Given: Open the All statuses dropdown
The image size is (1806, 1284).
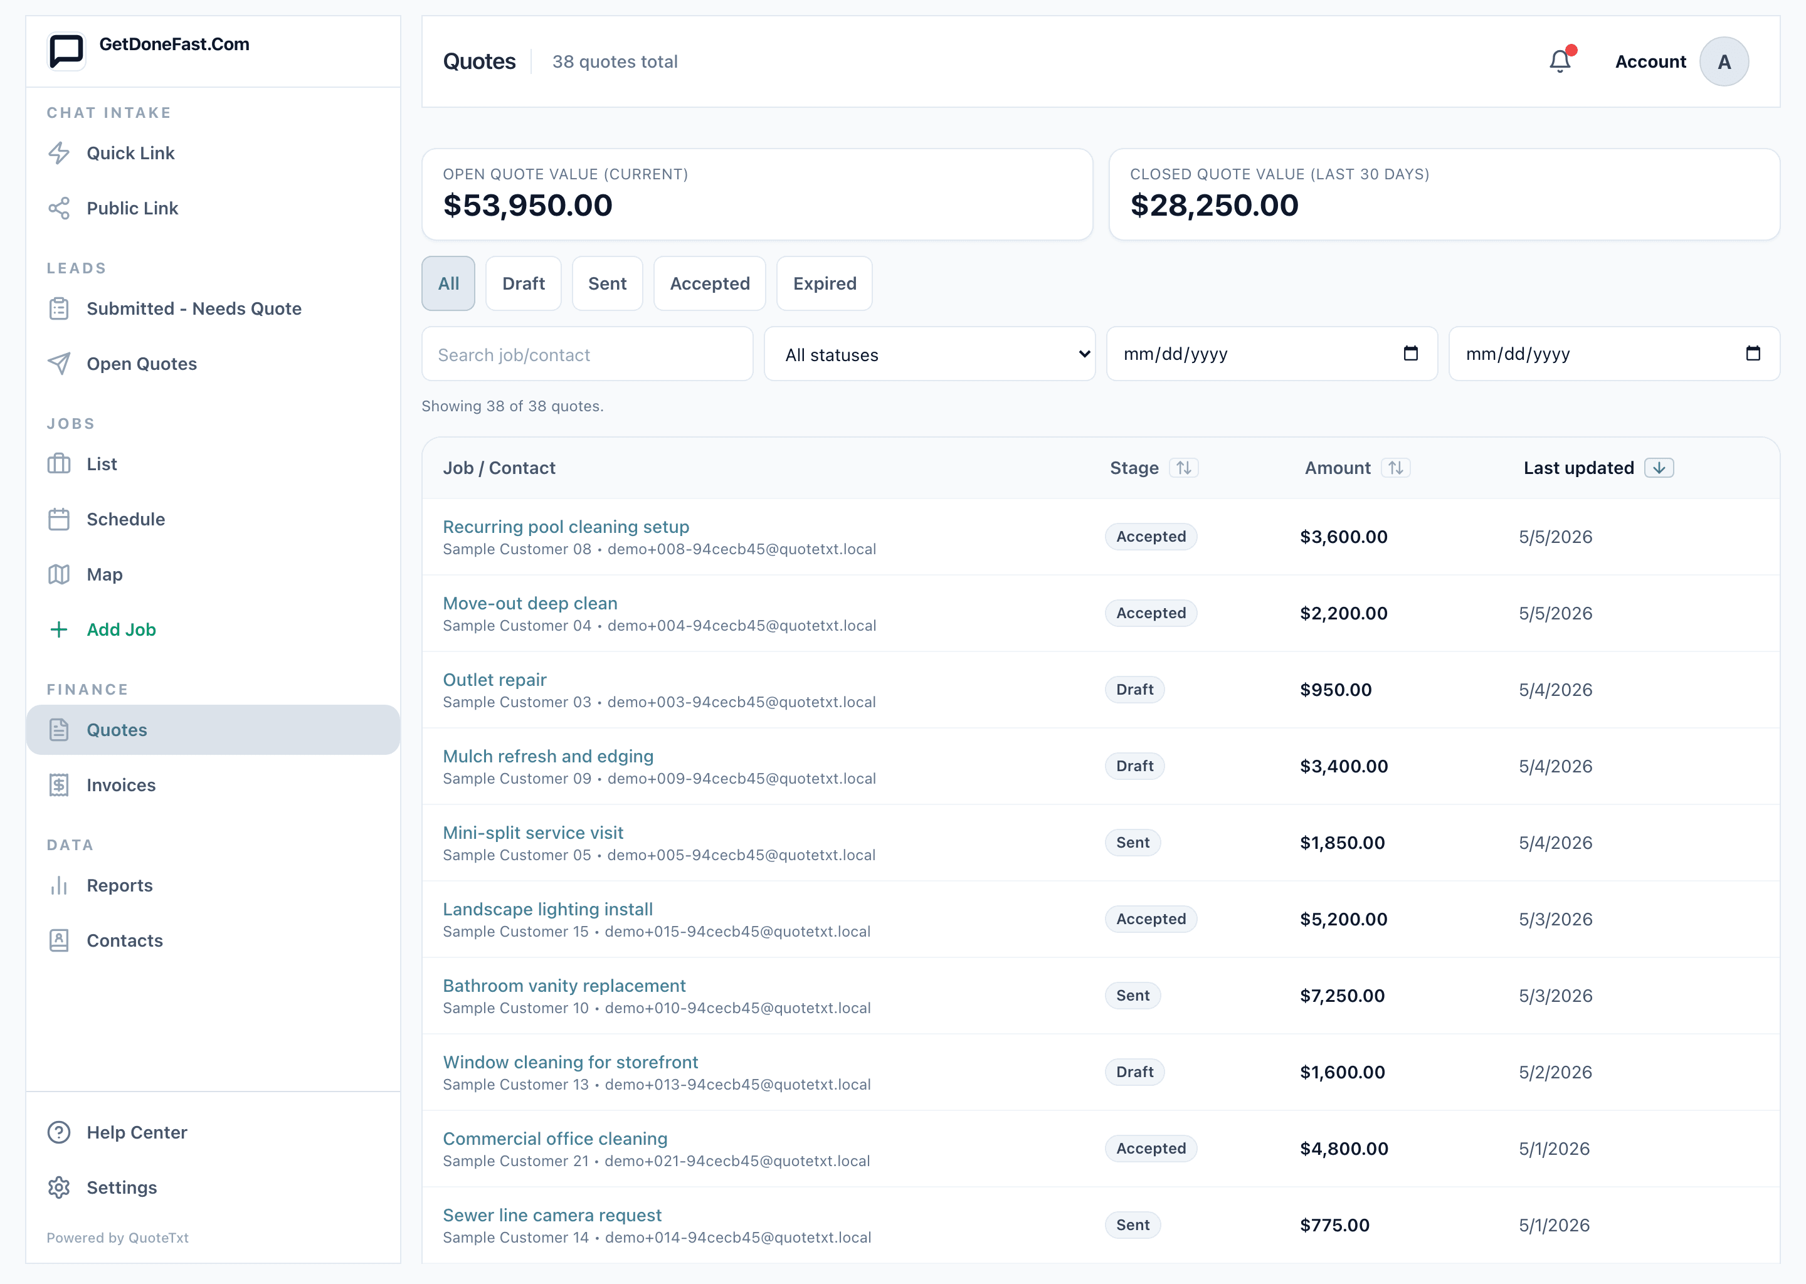Looking at the screenshot, I should click(929, 354).
